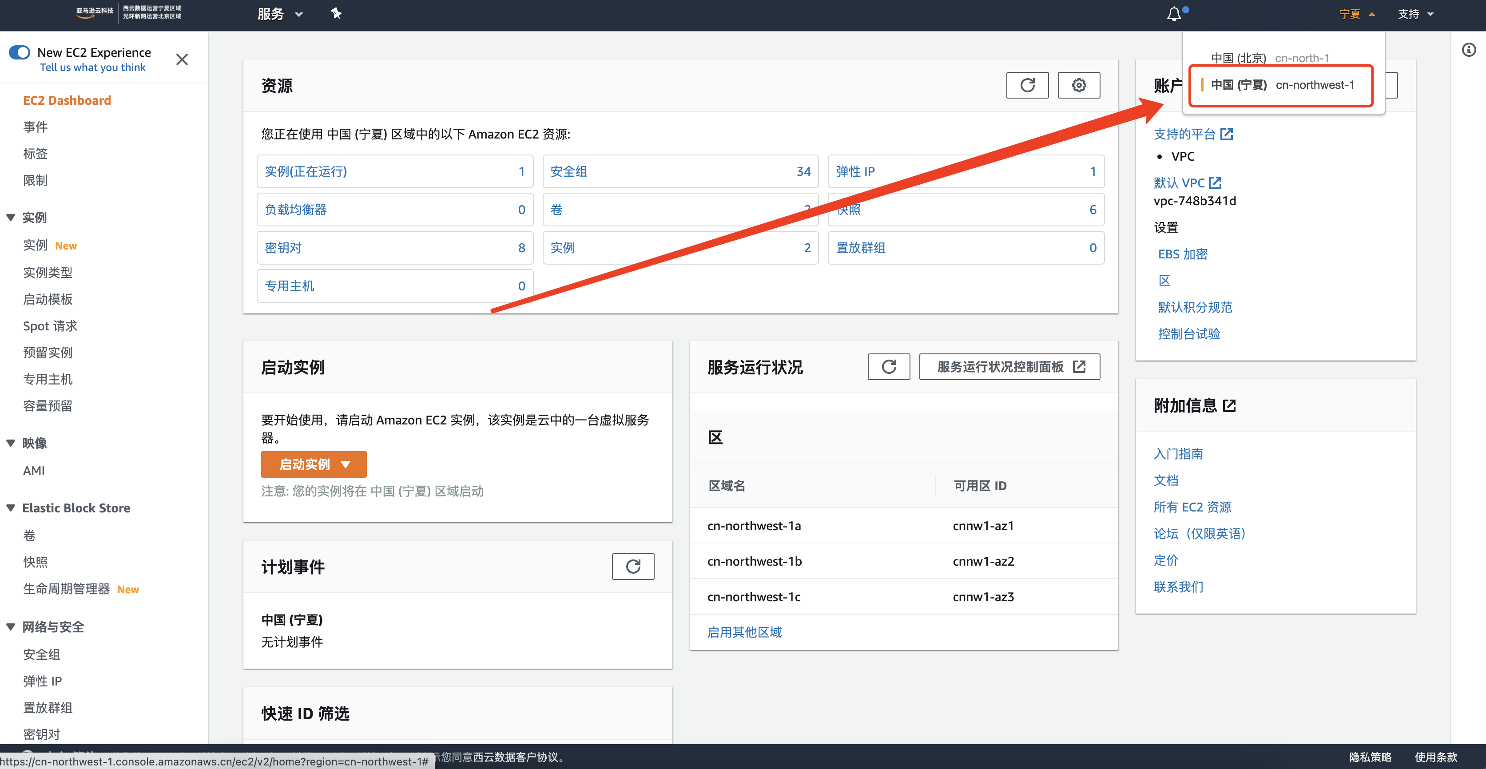The width and height of the screenshot is (1486, 769).
Task: Open the 启动实例 dropdown button
Action: click(313, 464)
